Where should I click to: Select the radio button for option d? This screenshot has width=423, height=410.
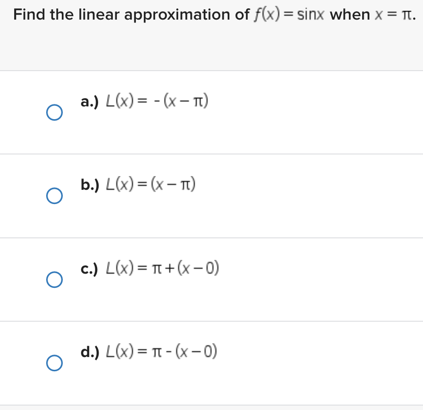coord(54,363)
